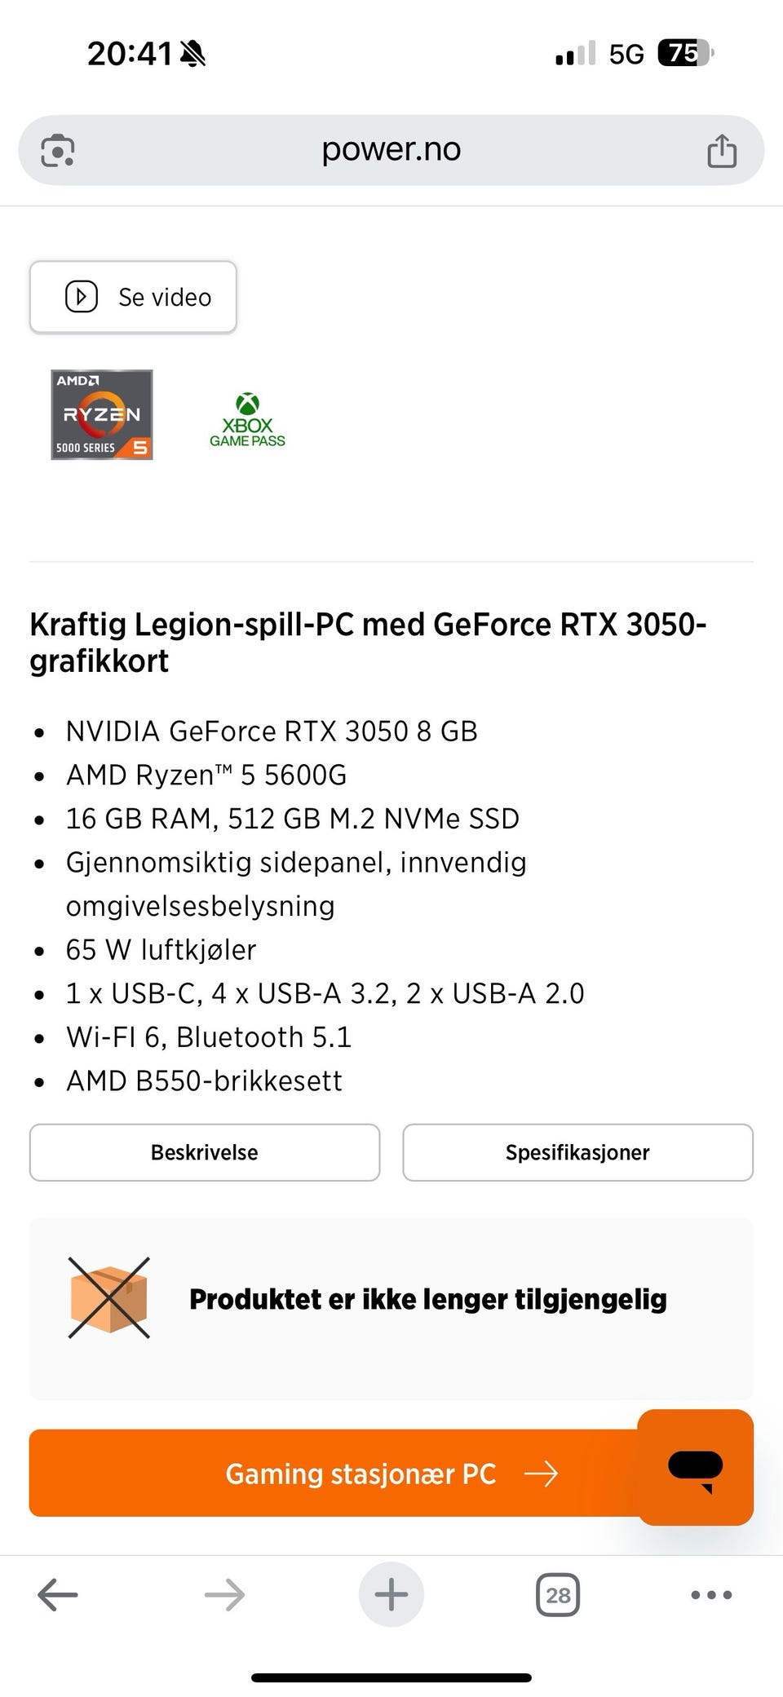Tap the battery indicator in status bar
Image resolution: width=783 pixels, height=1697 pixels.
(x=683, y=54)
